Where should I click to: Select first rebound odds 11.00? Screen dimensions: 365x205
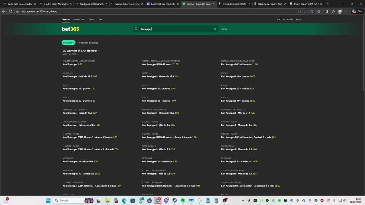tap(239, 64)
